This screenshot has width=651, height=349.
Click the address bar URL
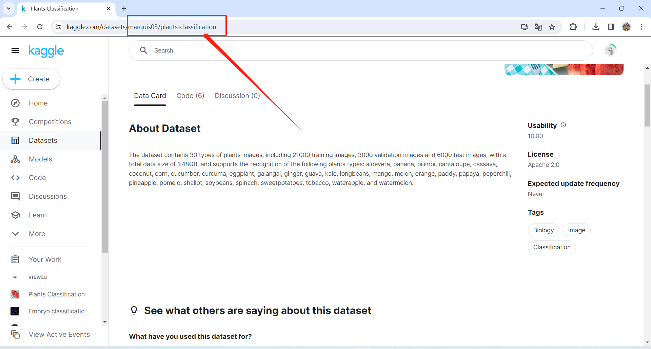coord(141,27)
